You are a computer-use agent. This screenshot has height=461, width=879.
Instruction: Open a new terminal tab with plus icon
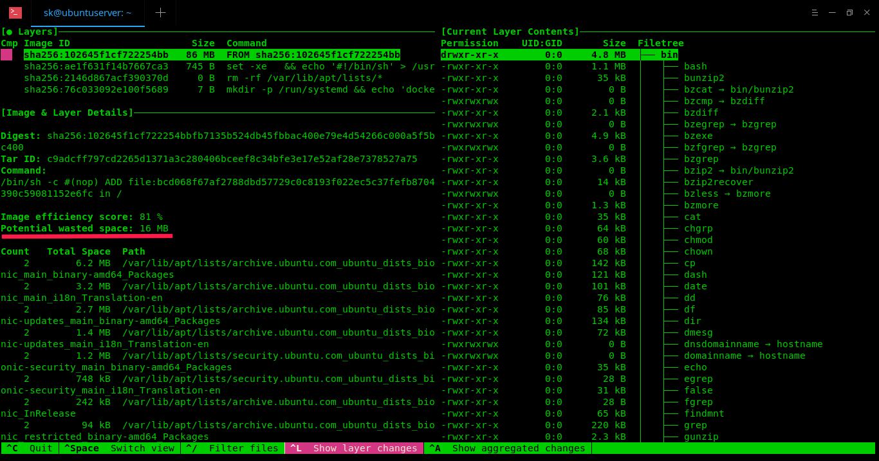click(160, 13)
